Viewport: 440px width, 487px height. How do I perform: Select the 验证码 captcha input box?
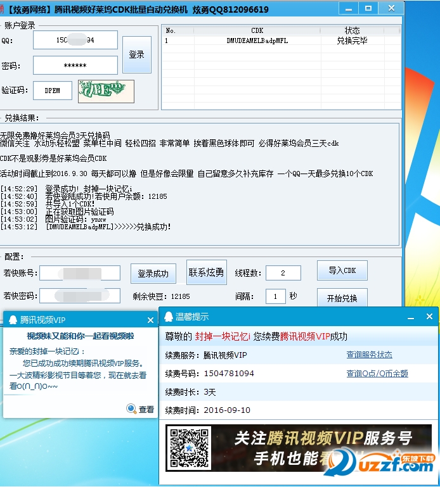click(x=53, y=91)
